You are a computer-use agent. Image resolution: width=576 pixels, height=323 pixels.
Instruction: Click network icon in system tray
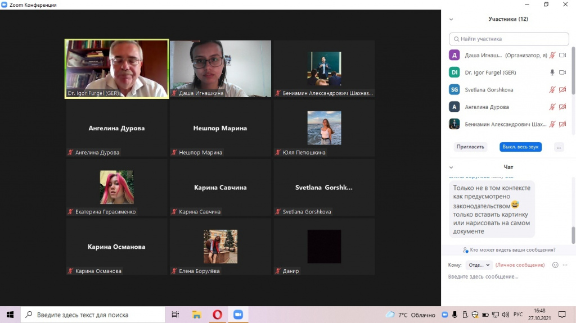(x=495, y=315)
